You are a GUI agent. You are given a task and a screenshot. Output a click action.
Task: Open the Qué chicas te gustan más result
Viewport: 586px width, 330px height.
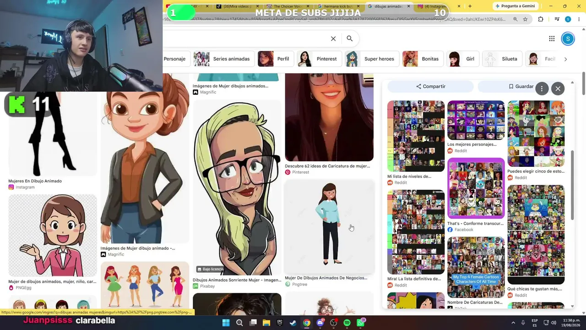(536, 235)
